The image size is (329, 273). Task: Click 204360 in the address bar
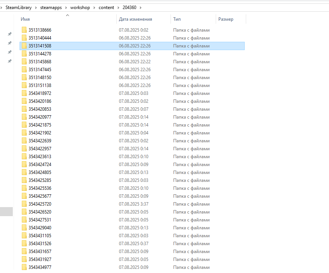click(x=129, y=8)
